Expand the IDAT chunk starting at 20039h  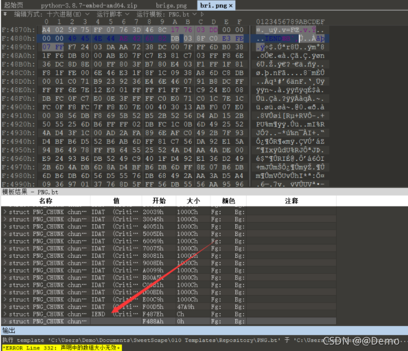tap(5, 212)
